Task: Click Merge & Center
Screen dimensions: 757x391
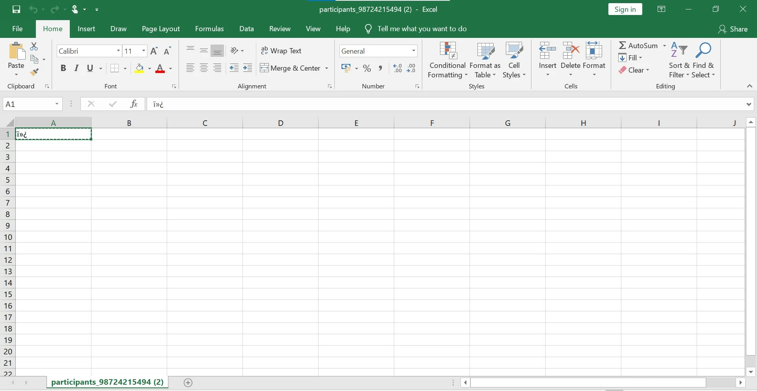Action: (291, 68)
